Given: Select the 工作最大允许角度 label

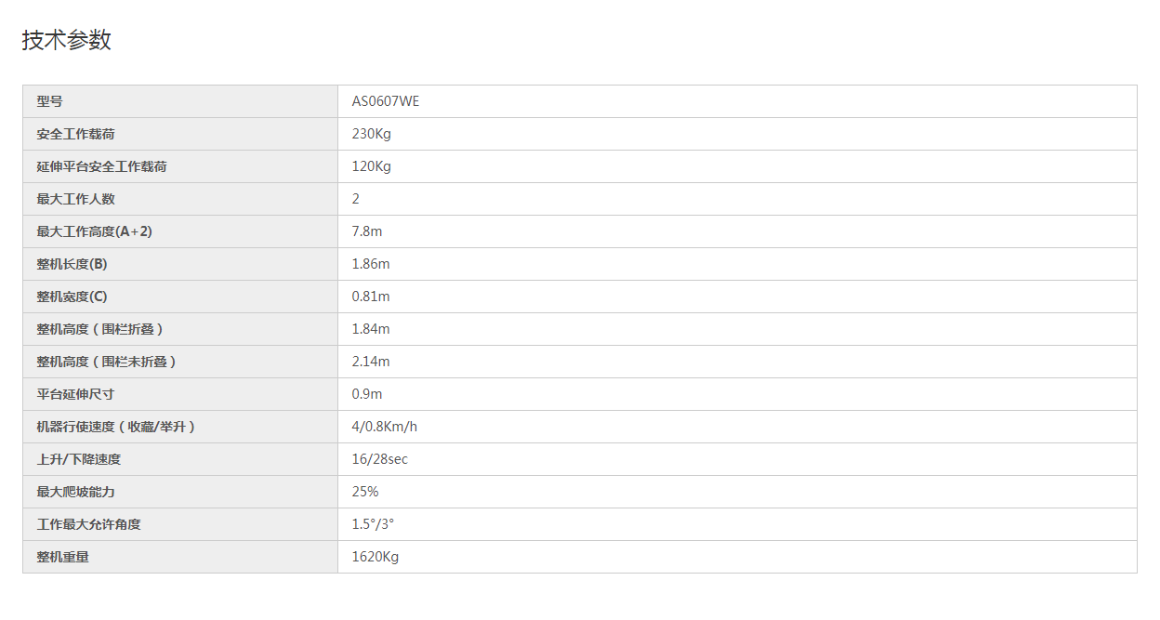Looking at the screenshot, I should 89,524.
